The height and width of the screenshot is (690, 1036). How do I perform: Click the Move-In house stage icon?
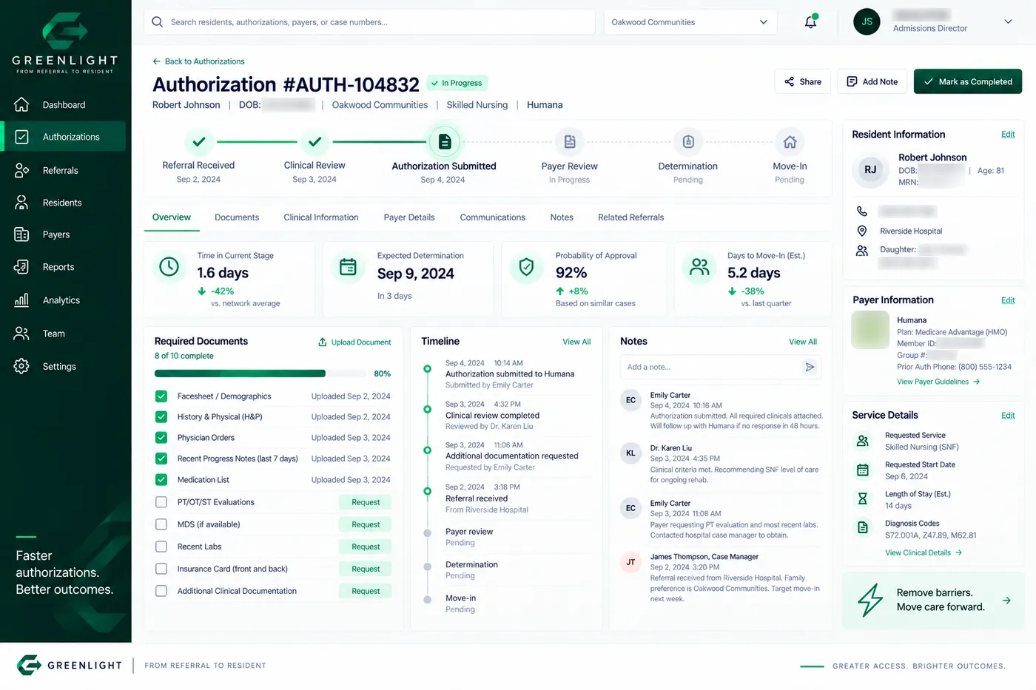pyautogui.click(x=790, y=141)
